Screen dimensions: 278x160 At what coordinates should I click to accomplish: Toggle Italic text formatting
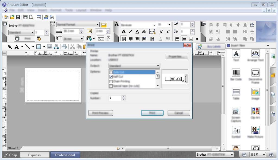click(x=131, y=32)
